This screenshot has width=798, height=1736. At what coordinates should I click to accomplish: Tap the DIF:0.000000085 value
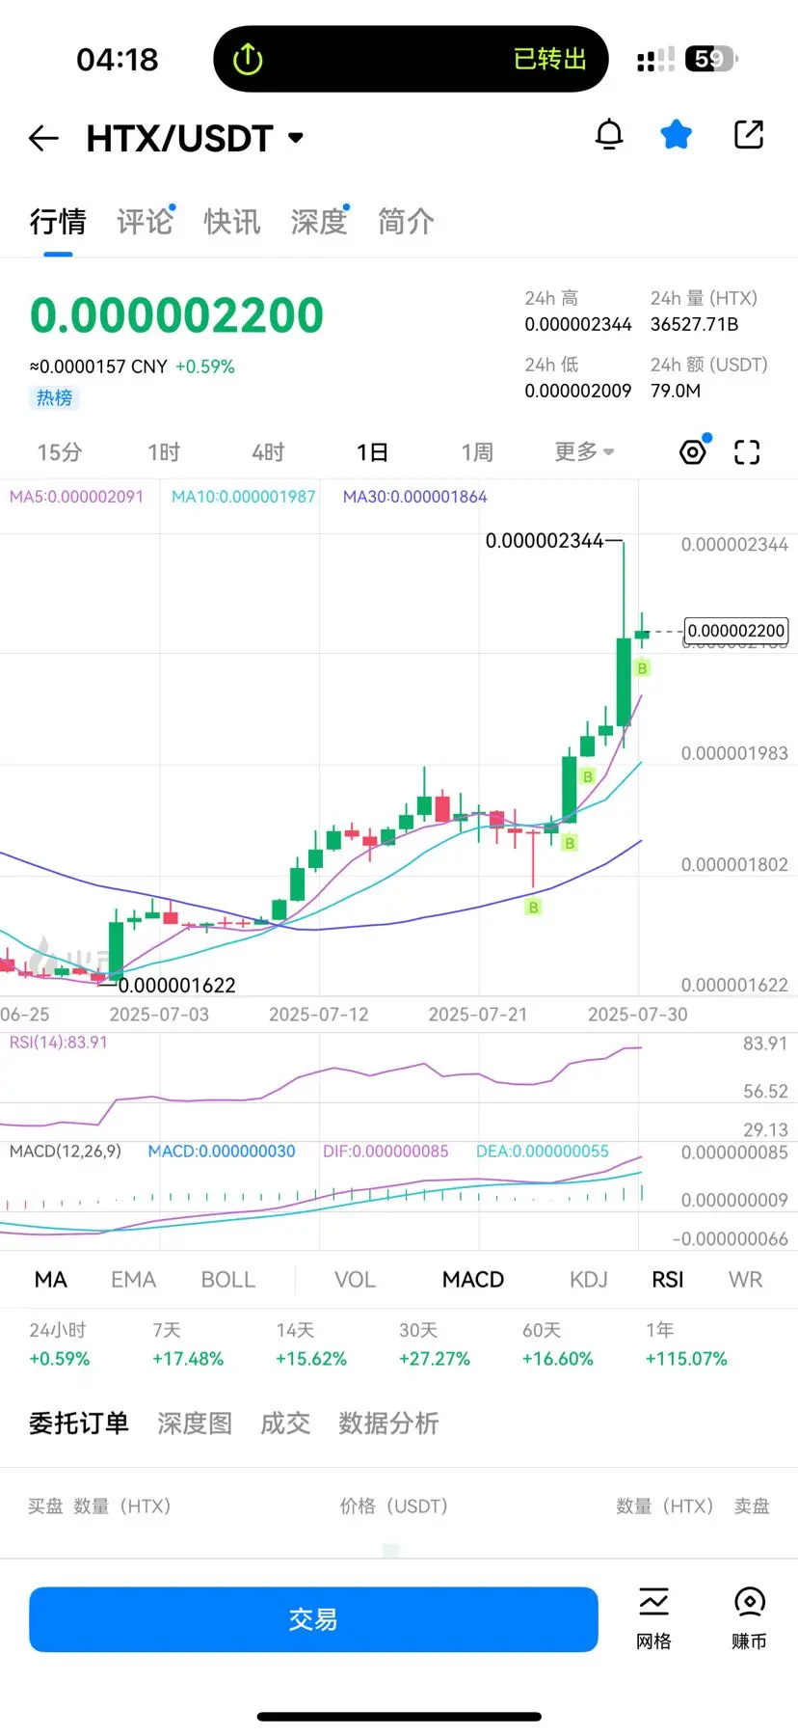point(386,1152)
